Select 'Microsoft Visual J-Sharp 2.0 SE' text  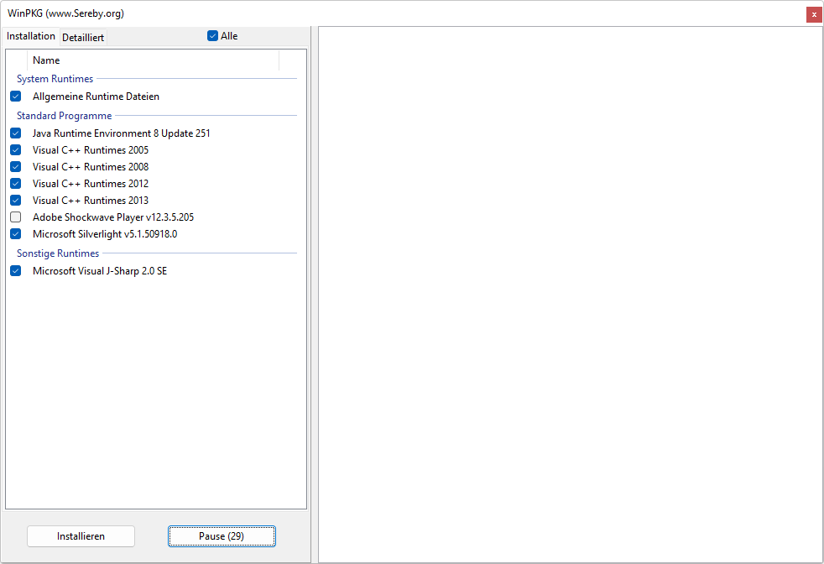click(100, 271)
